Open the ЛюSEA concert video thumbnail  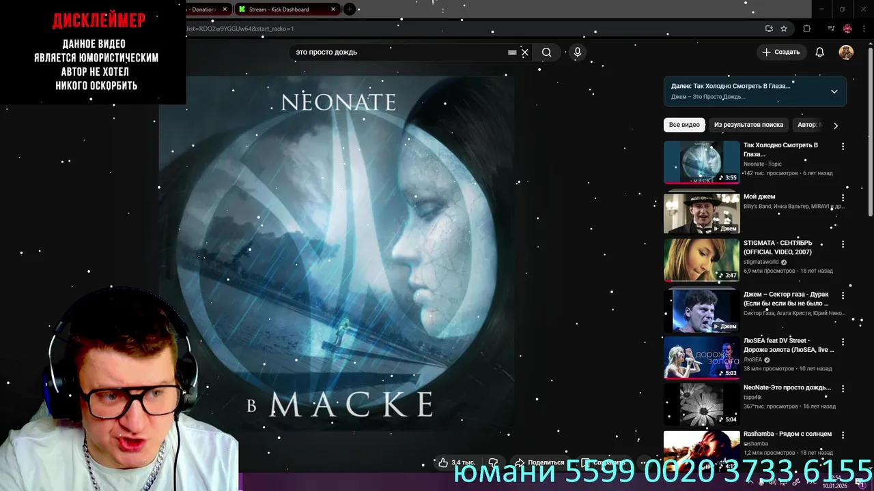point(702,357)
